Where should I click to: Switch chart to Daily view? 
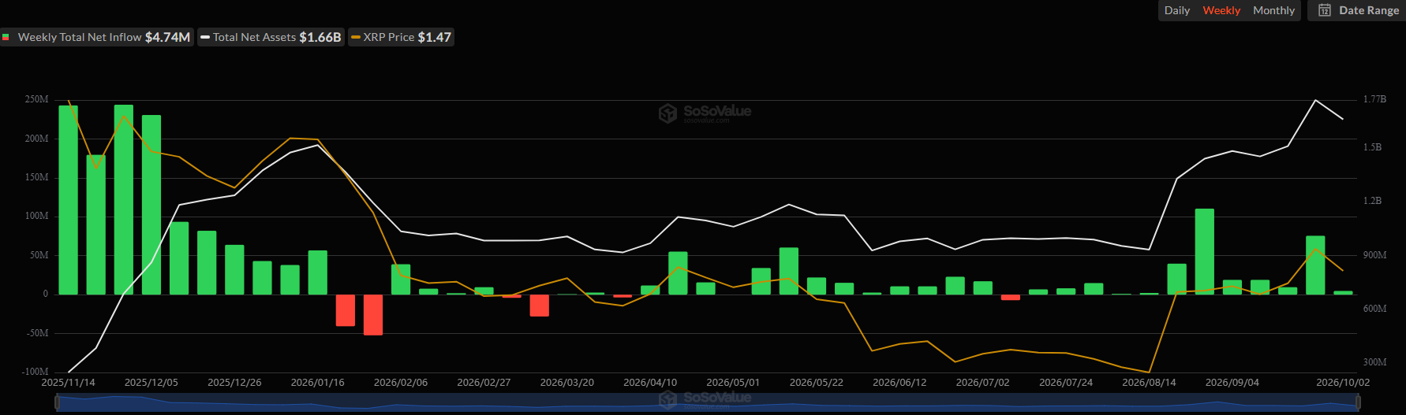click(x=1176, y=10)
